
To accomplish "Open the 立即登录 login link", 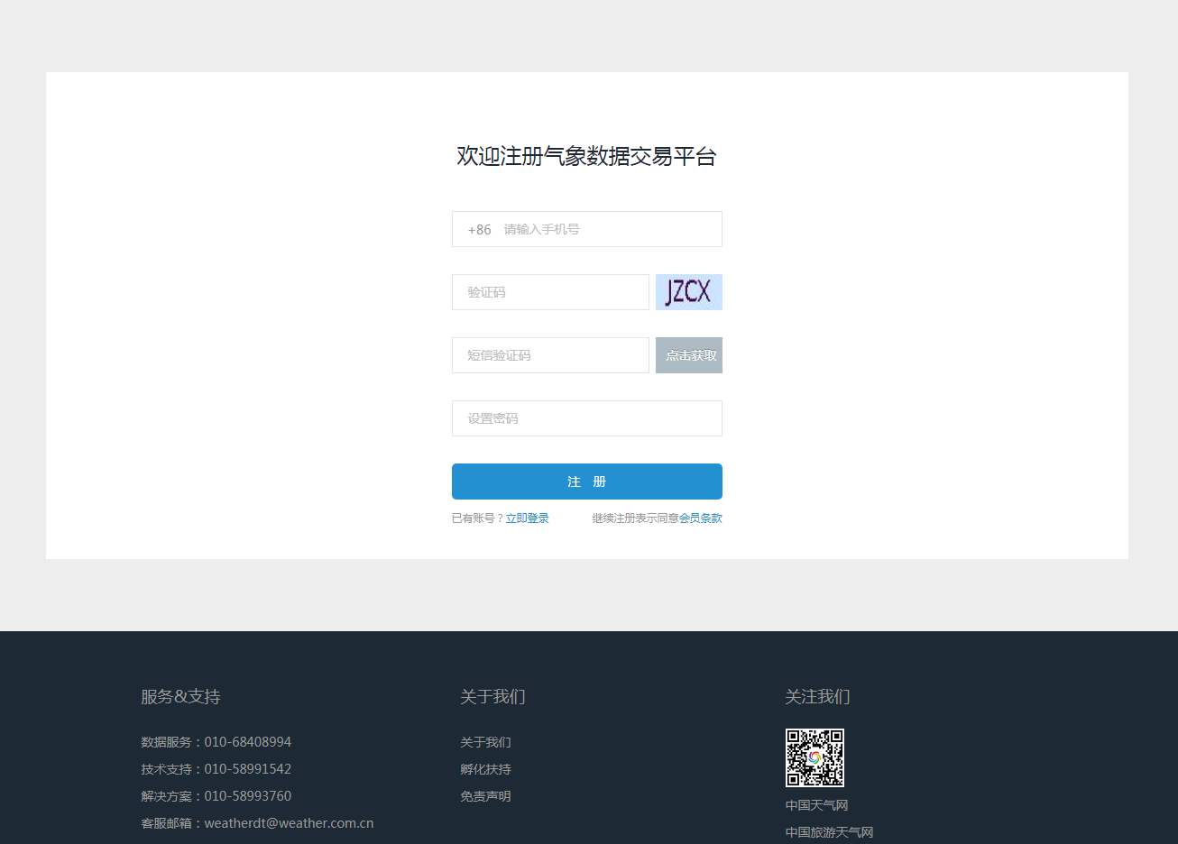I will [x=527, y=518].
